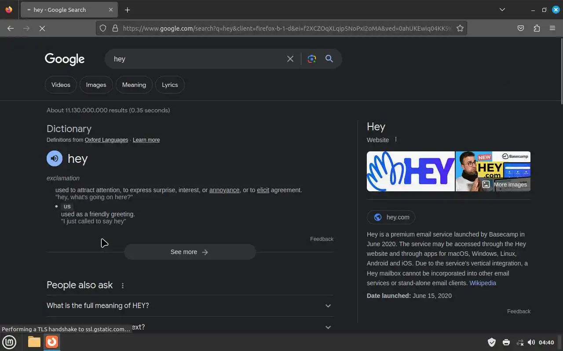Open the three-dot menu next to Website
The image size is (563, 351).
click(395, 140)
